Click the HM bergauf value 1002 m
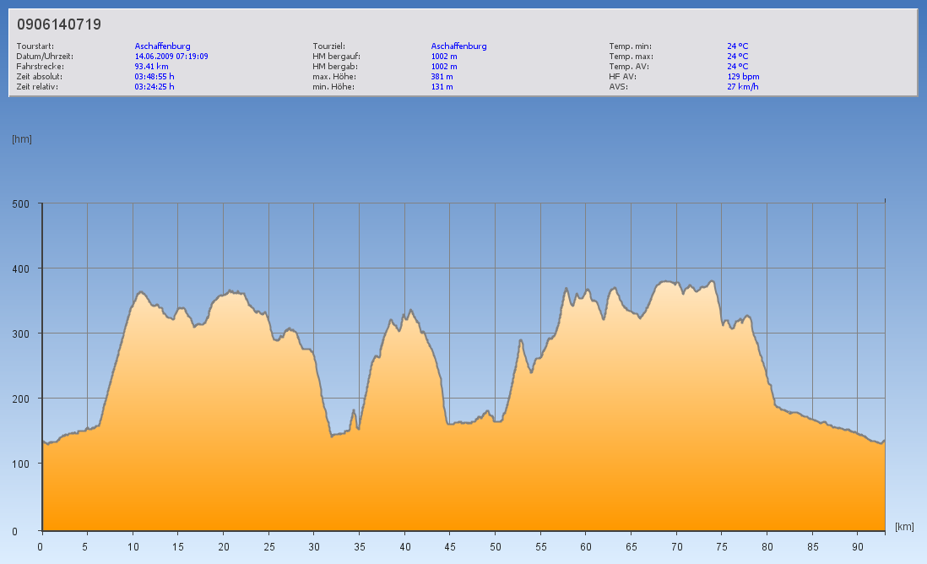The image size is (927, 564). point(444,56)
